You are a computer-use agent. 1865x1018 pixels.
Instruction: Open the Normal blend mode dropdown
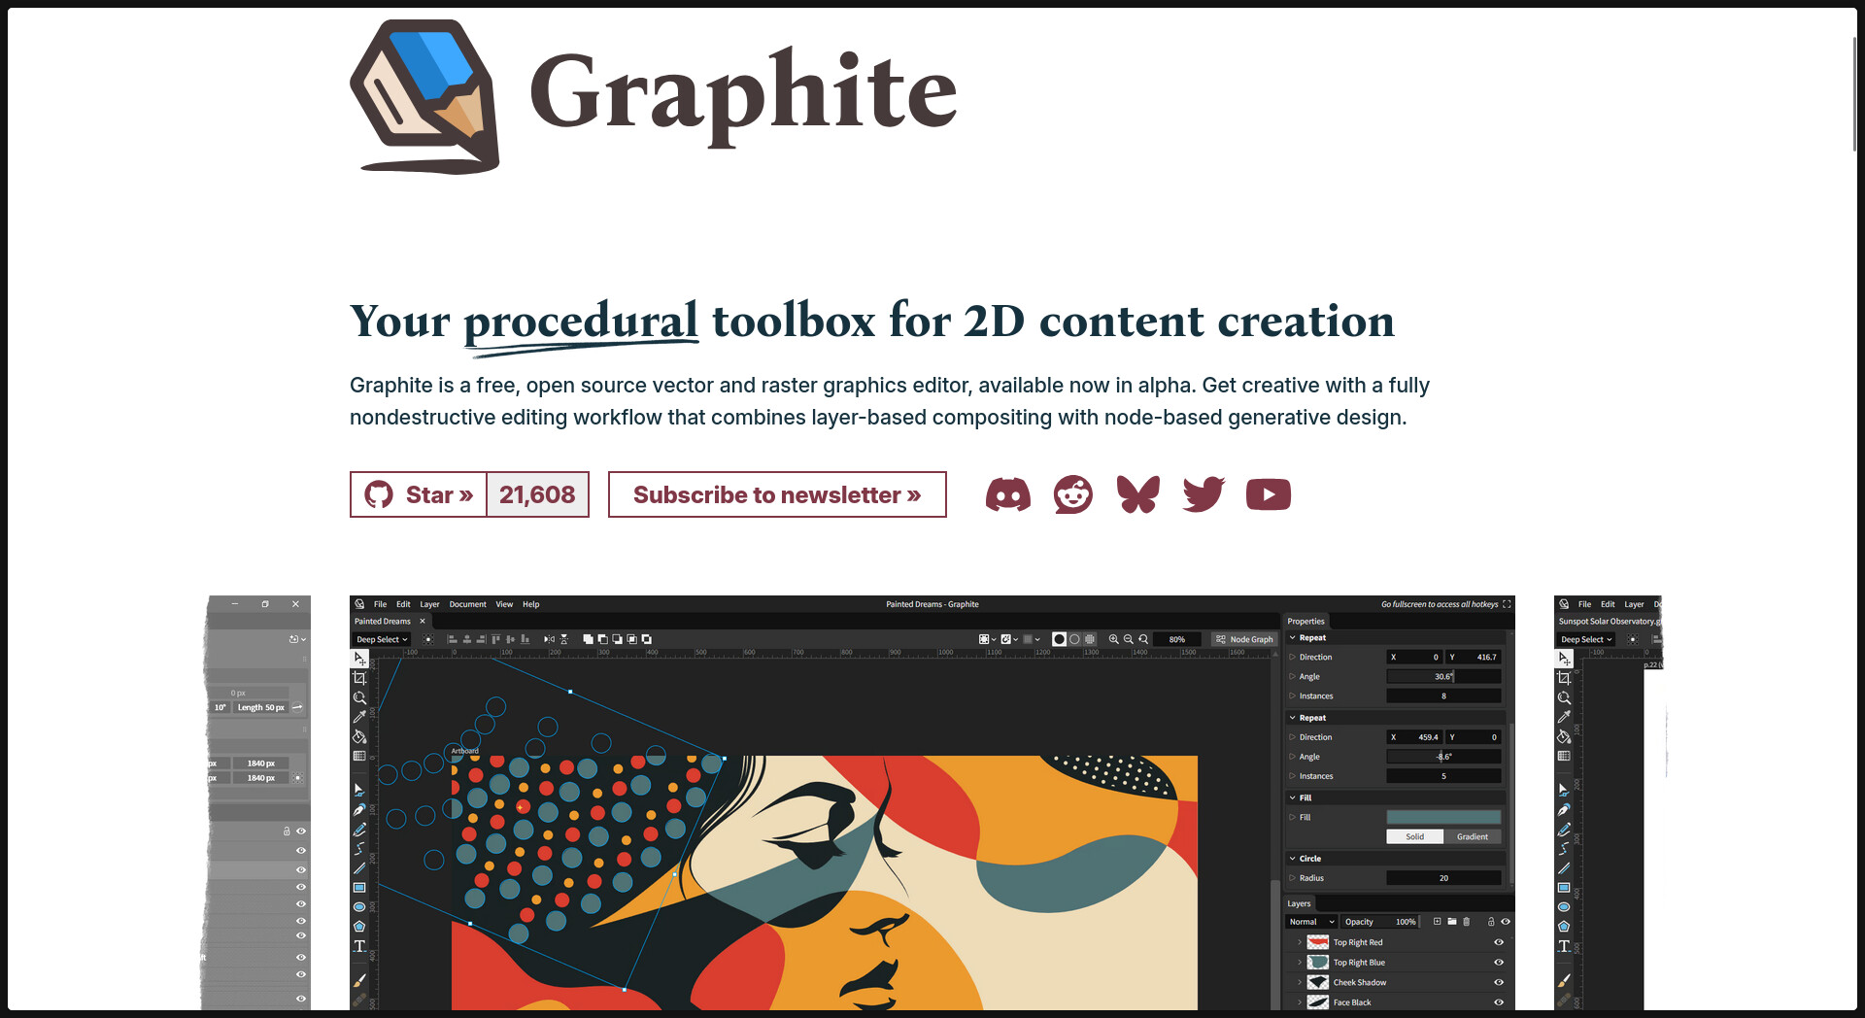click(x=1310, y=922)
